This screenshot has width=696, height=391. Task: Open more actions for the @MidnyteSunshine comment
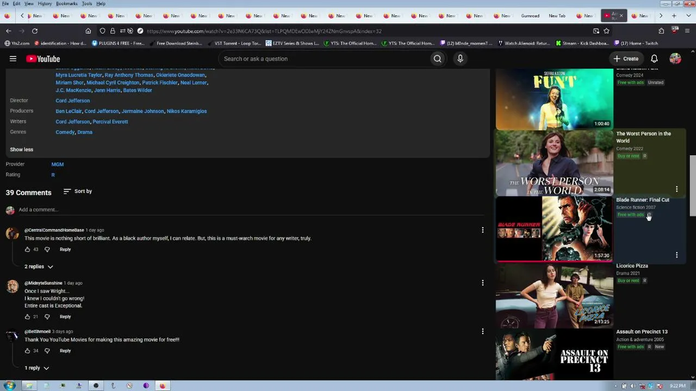[482, 283]
